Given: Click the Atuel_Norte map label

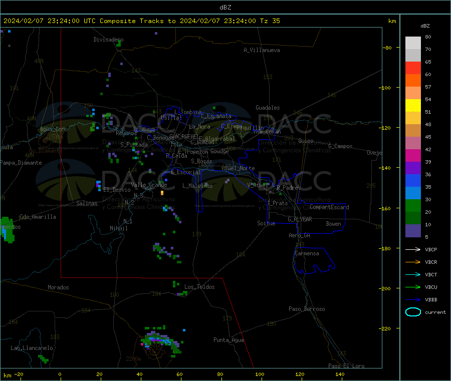Looking at the screenshot, I should (238, 168).
